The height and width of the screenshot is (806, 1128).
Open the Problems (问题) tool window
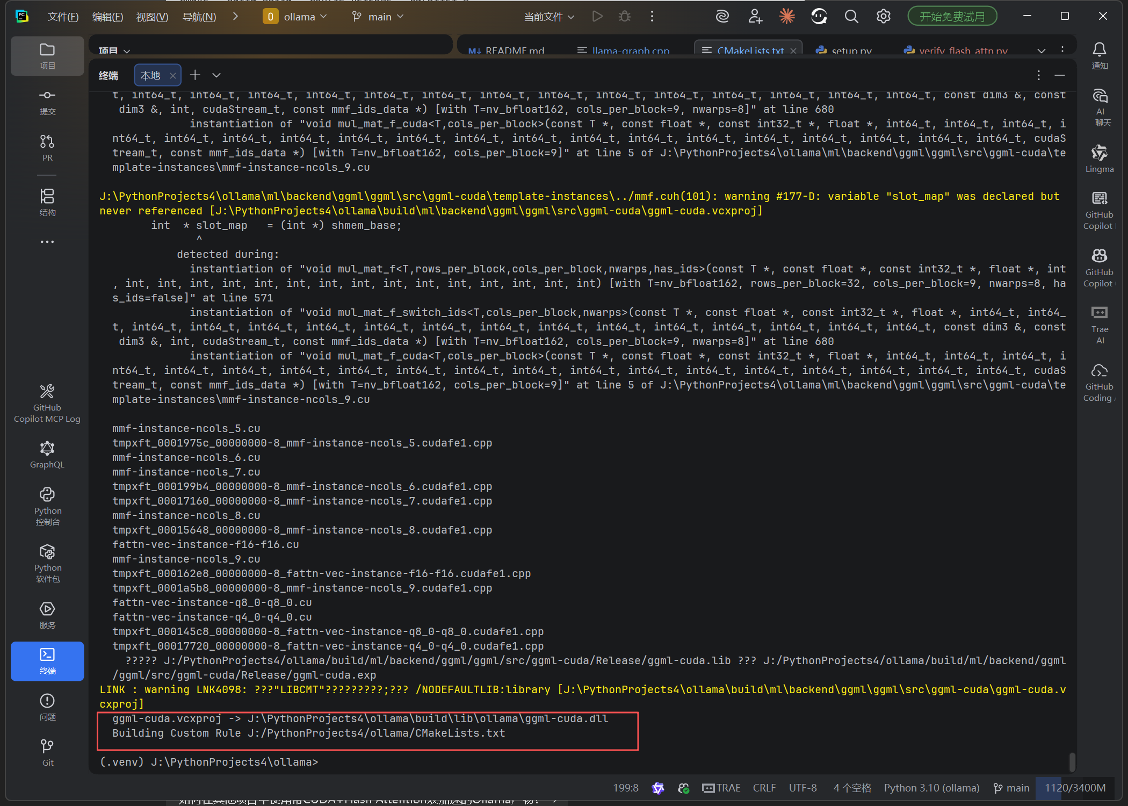coord(47,706)
